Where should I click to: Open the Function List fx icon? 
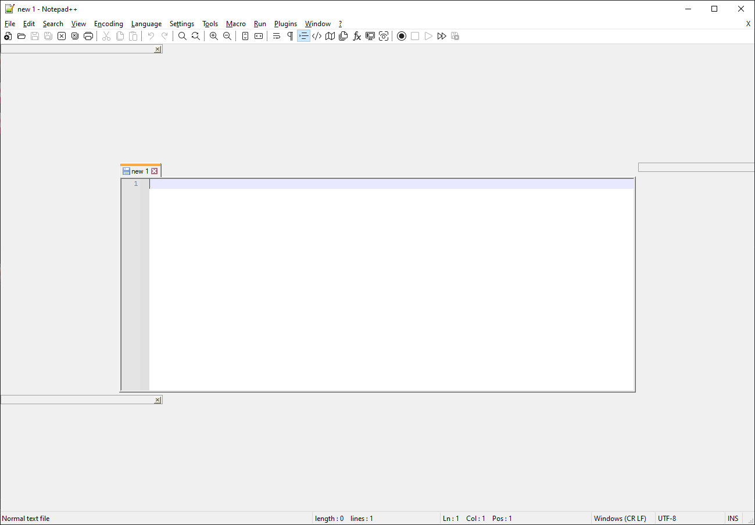357,36
